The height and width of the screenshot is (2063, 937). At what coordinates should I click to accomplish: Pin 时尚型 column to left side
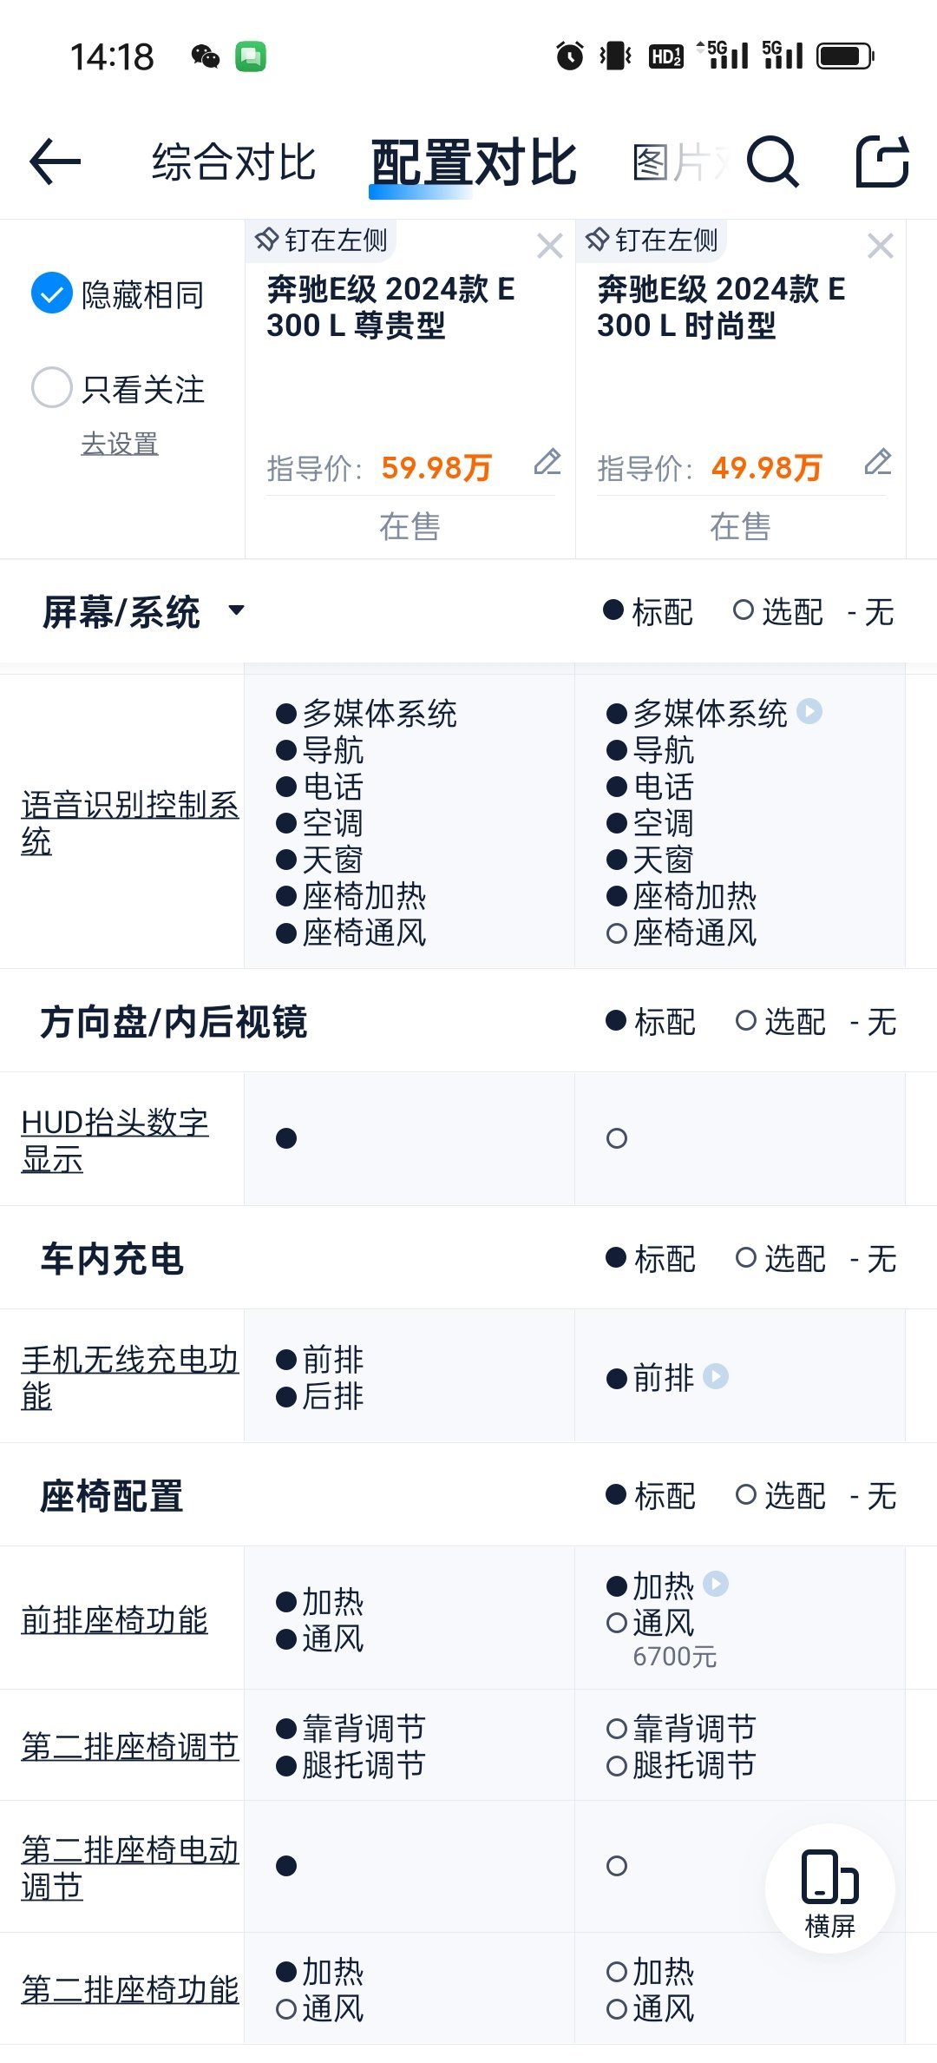[652, 240]
